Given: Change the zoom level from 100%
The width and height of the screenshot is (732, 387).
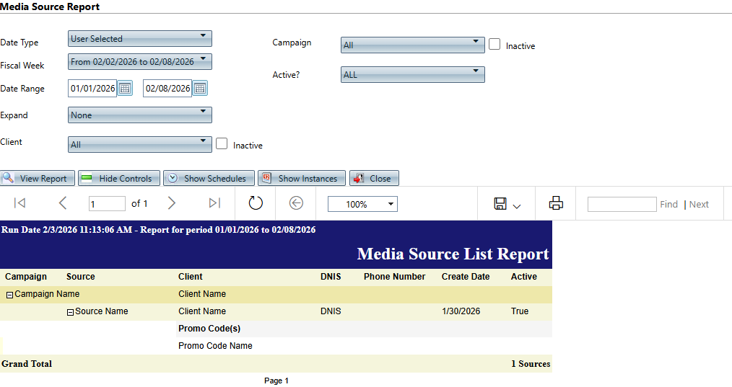Looking at the screenshot, I should [x=362, y=205].
